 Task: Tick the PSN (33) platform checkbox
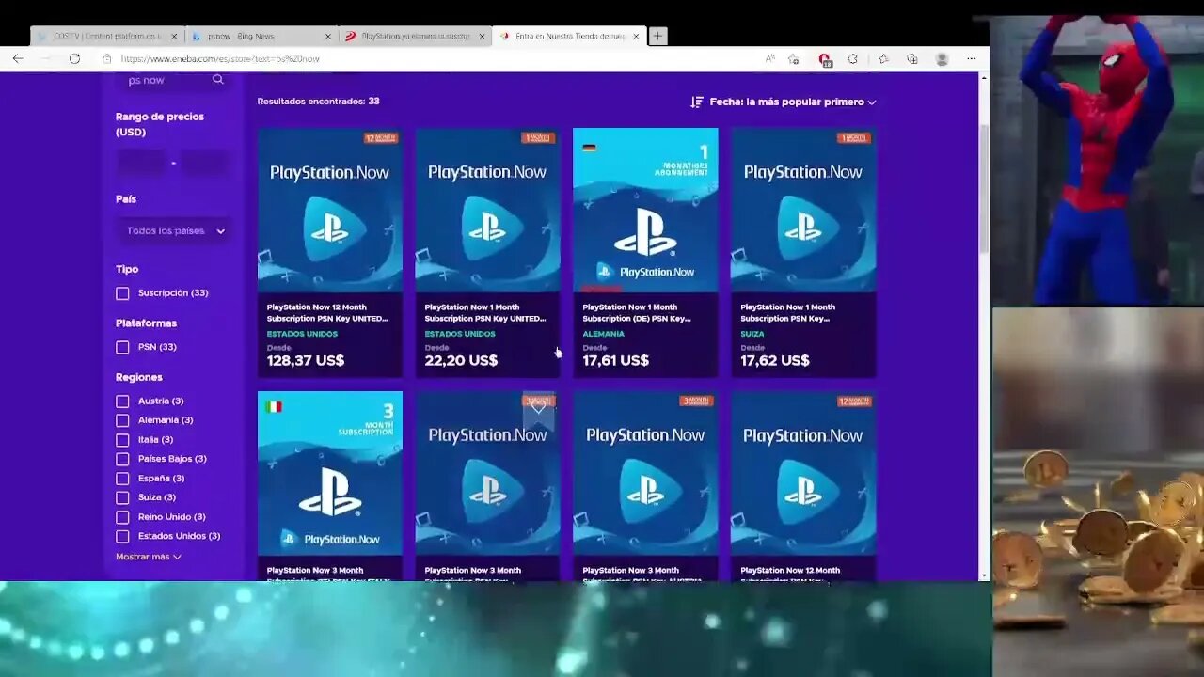(122, 347)
